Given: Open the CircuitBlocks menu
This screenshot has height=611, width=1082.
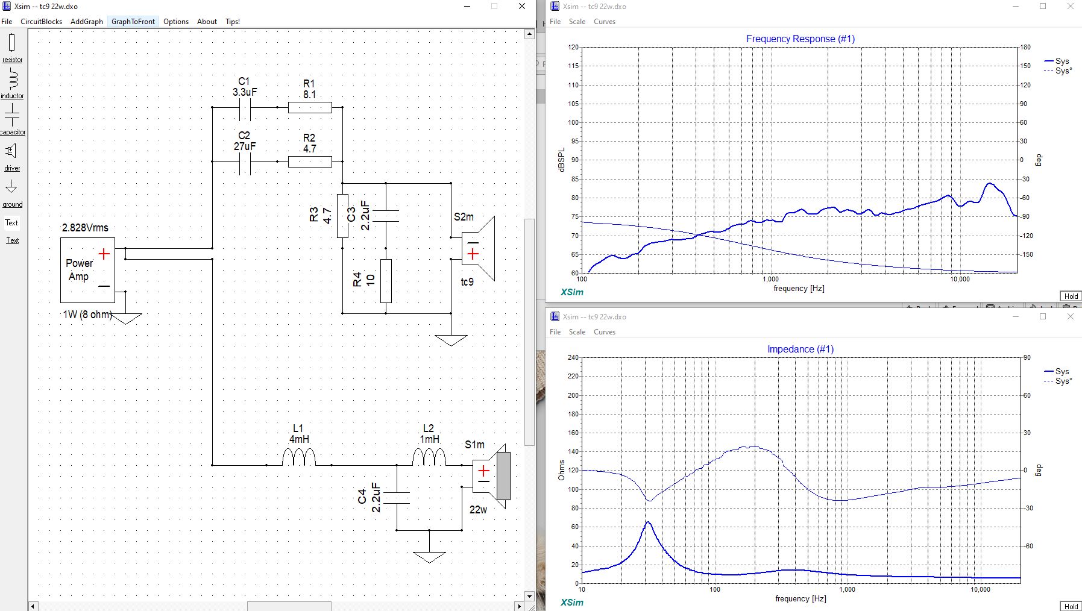Looking at the screenshot, I should coord(41,22).
